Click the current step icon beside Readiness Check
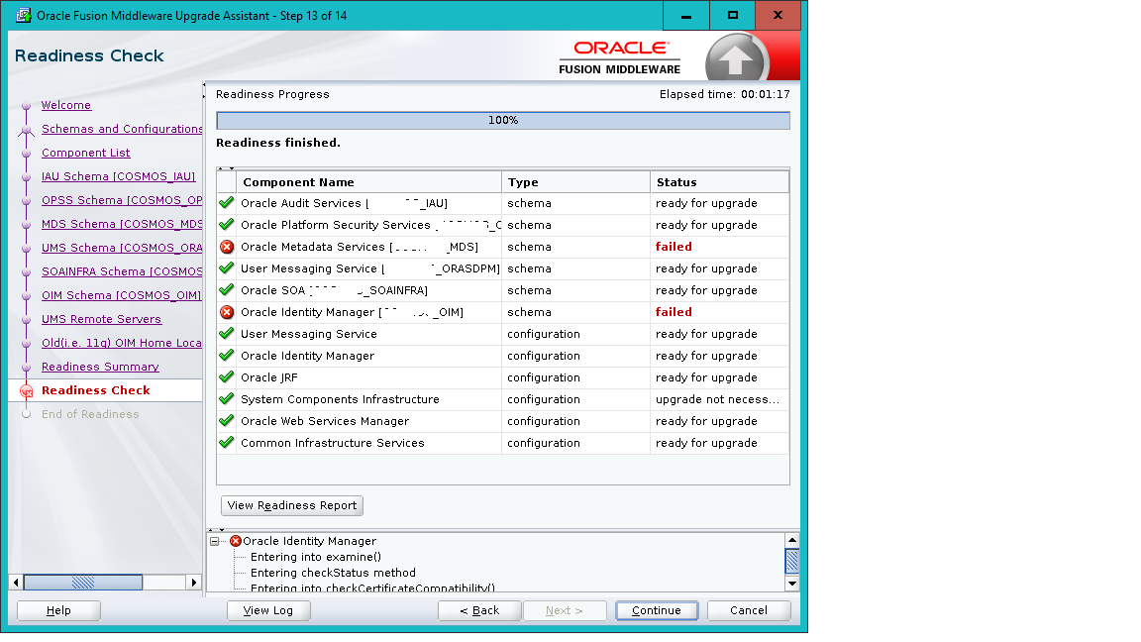The image size is (1141, 642). coord(26,391)
